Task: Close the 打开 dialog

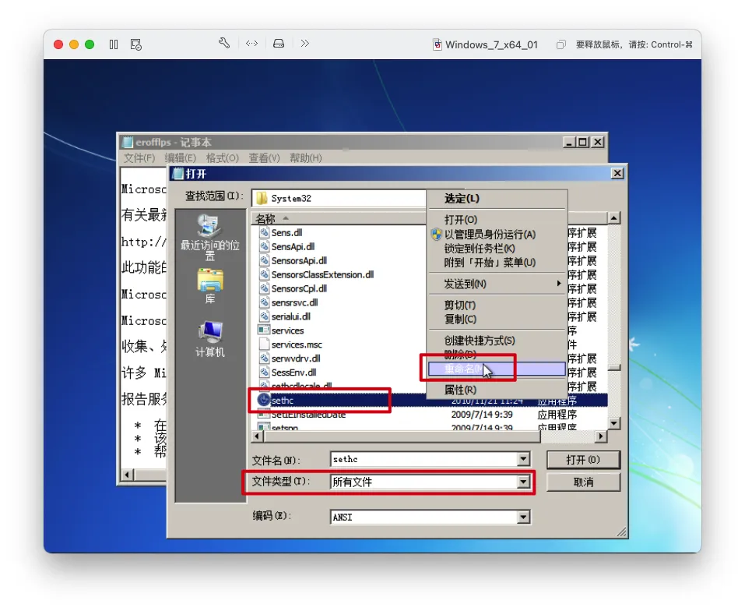Action: tap(617, 174)
